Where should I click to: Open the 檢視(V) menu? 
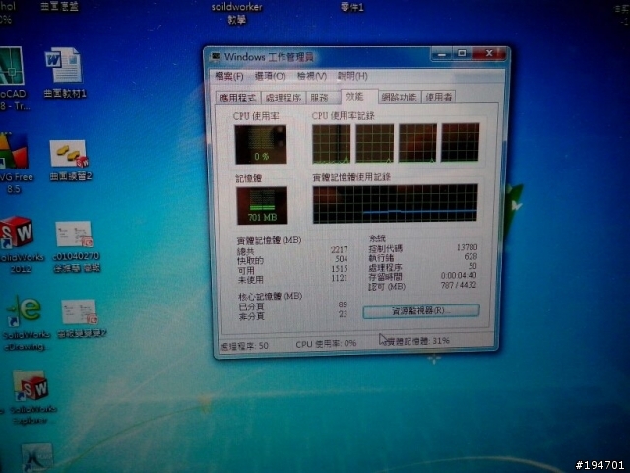point(311,76)
